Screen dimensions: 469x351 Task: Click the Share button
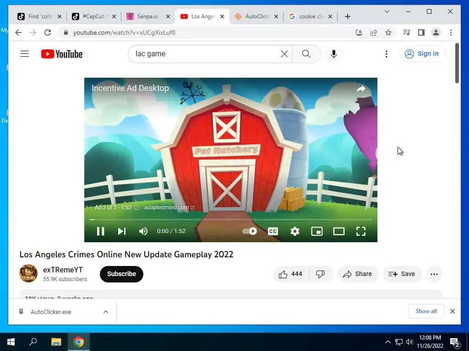[x=358, y=274]
